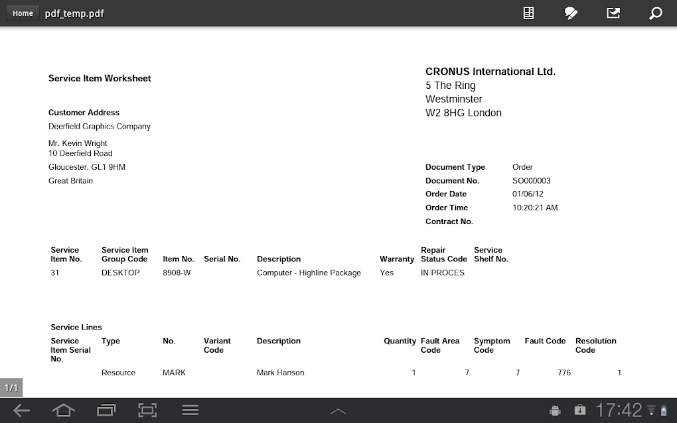This screenshot has width=677, height=423.
Task: Tap the 17:42 clock
Action: click(619, 410)
